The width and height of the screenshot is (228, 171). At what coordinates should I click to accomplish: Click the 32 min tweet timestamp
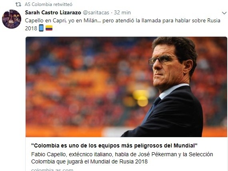pos(122,13)
